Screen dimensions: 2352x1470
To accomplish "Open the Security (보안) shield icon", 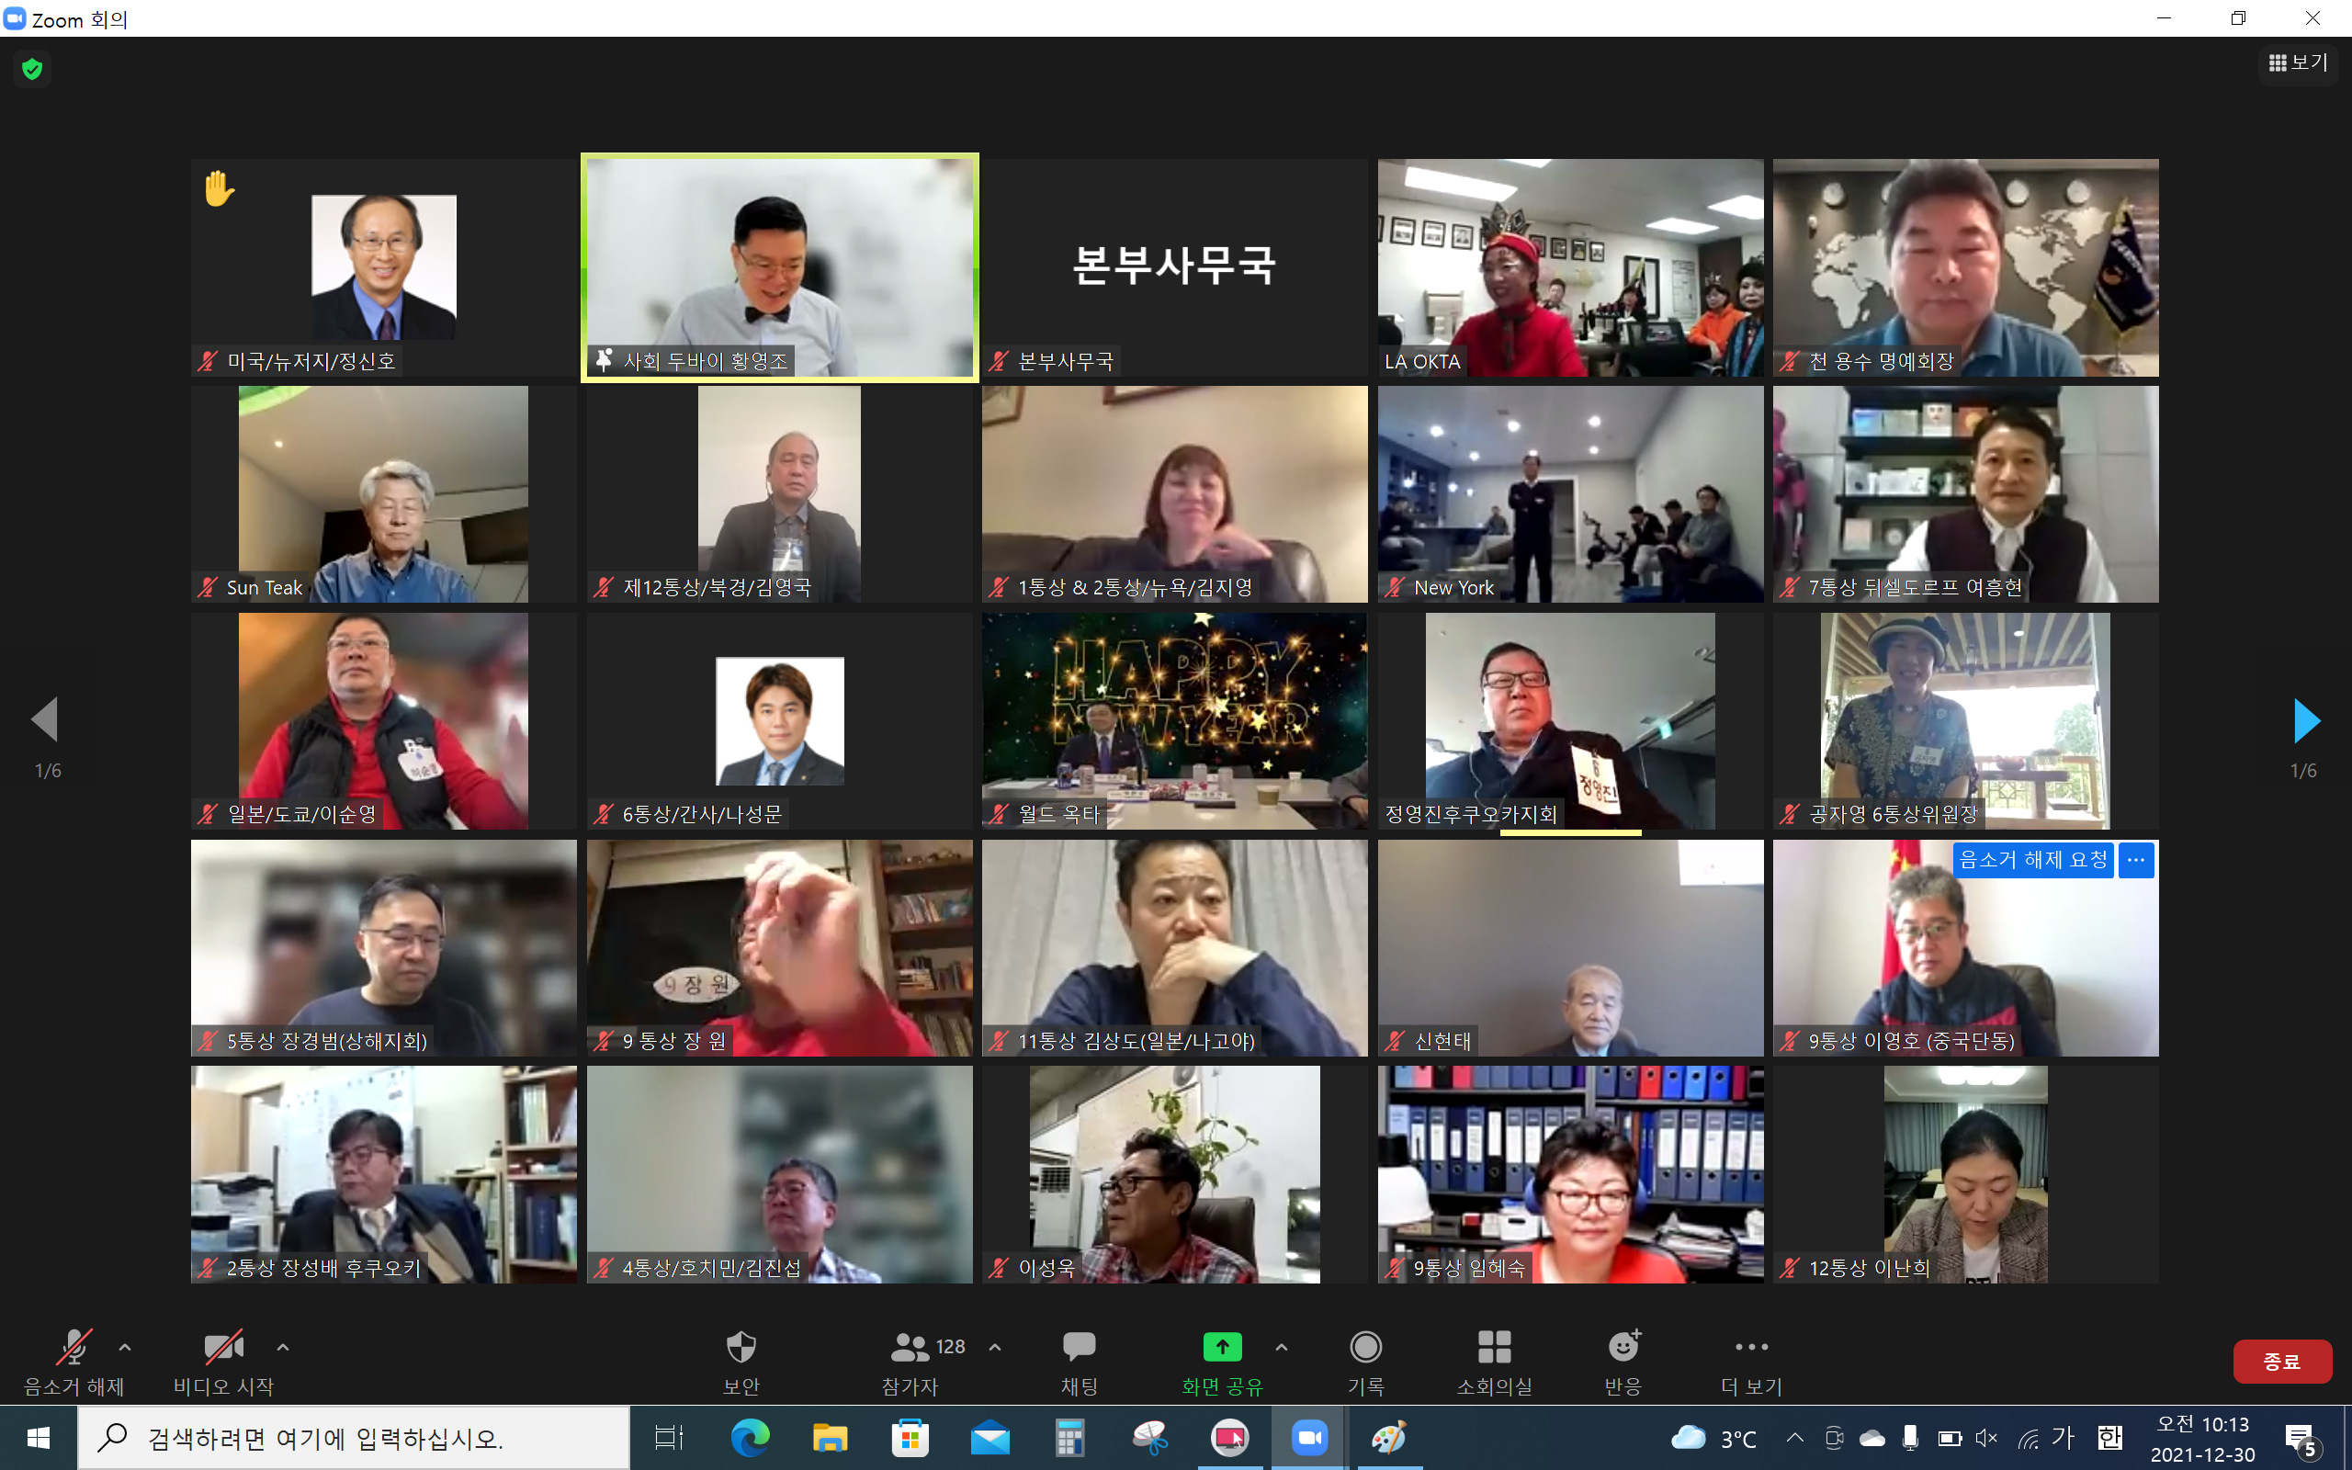I will tap(741, 1348).
